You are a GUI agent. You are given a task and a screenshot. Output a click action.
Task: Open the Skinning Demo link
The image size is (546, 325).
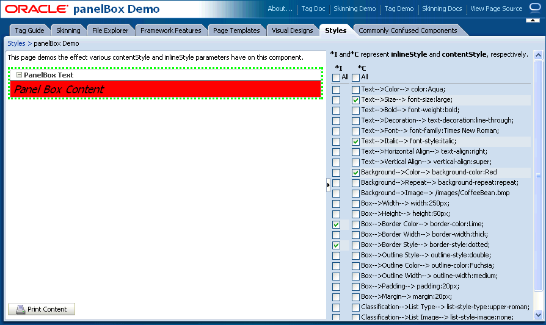pyautogui.click(x=354, y=9)
